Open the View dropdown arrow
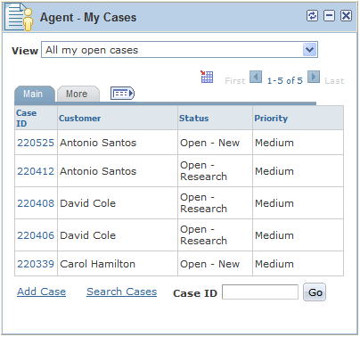The width and height of the screenshot is (360, 337). (x=310, y=50)
